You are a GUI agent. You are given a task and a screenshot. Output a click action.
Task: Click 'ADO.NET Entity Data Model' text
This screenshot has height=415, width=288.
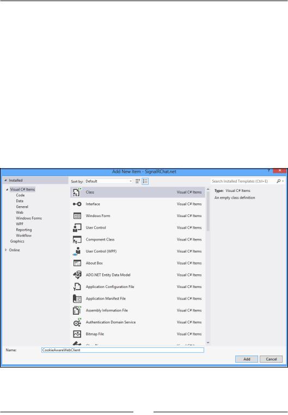(108, 275)
